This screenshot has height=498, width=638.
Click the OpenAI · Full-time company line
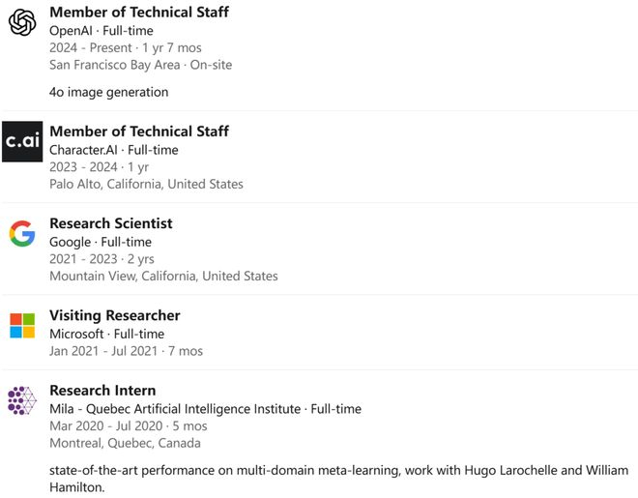click(x=101, y=31)
